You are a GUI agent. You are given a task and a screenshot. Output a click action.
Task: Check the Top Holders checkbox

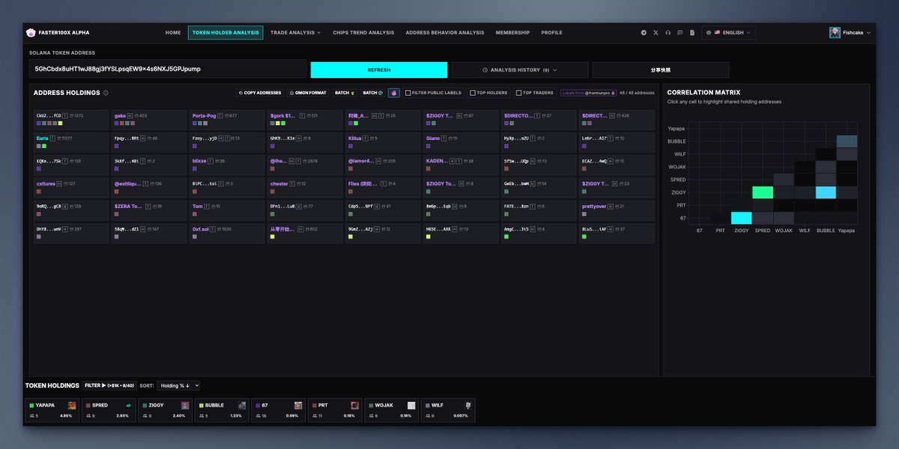point(471,92)
